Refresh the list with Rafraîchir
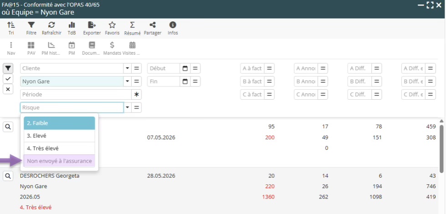 51,28
